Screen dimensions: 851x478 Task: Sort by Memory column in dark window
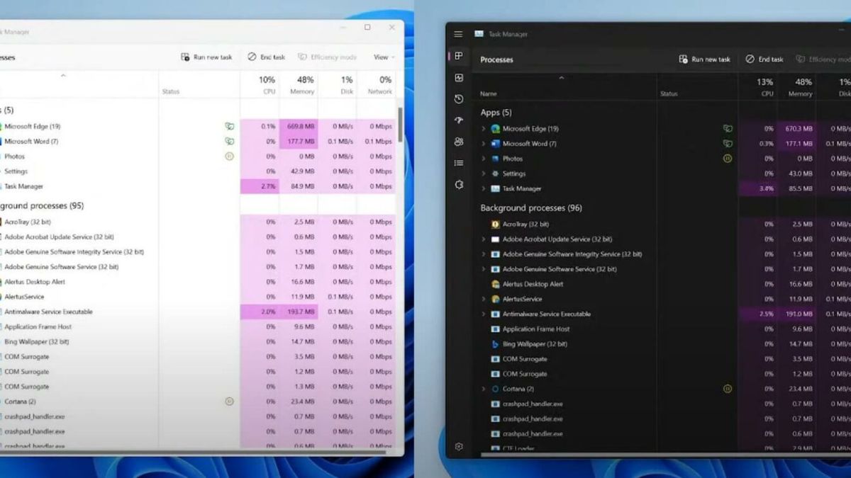tap(796, 87)
